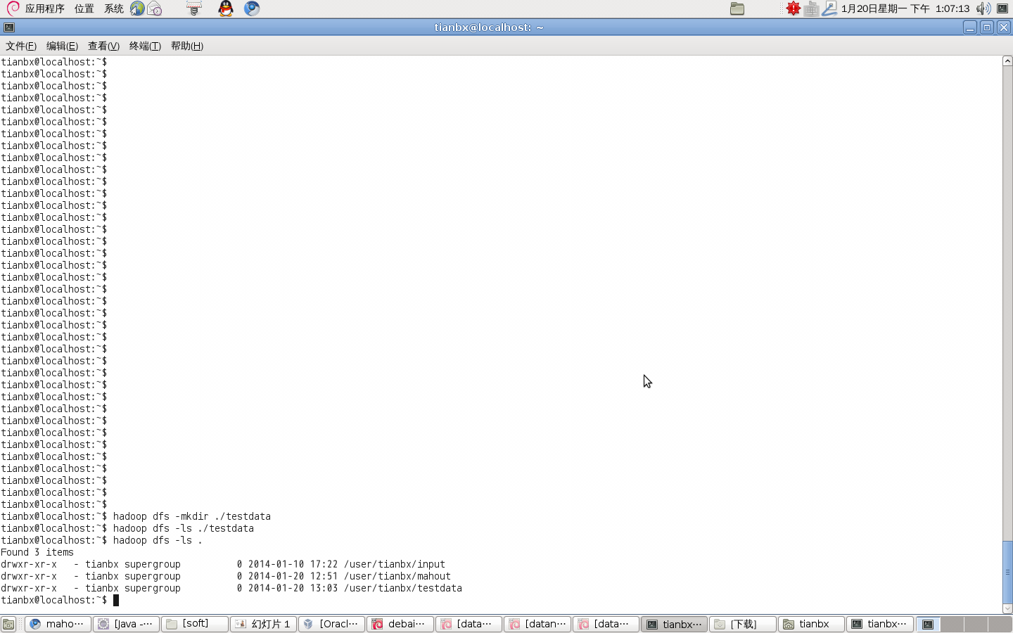This screenshot has height=633, width=1013.
Task: Switch to the [datan... taskbar window
Action: tap(537, 624)
